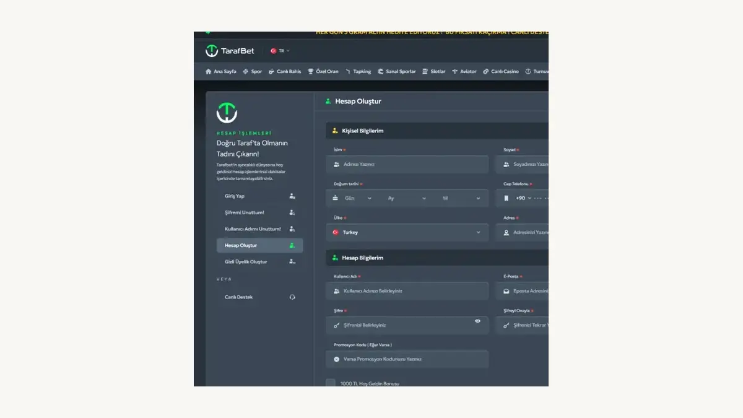
Task: Click the Aviator plane icon
Action: [455, 72]
